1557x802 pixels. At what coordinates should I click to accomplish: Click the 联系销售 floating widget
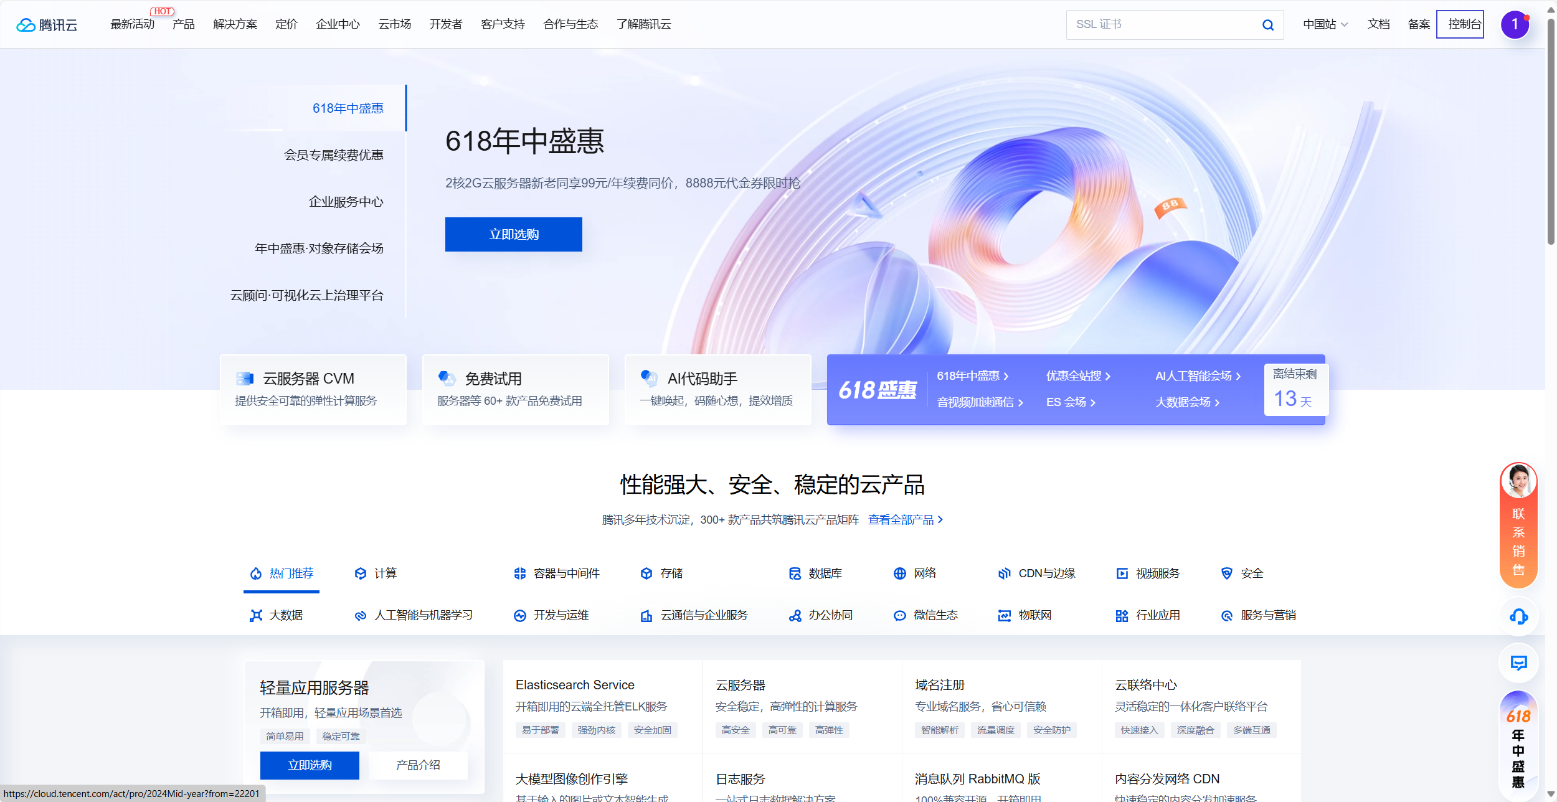(x=1518, y=525)
